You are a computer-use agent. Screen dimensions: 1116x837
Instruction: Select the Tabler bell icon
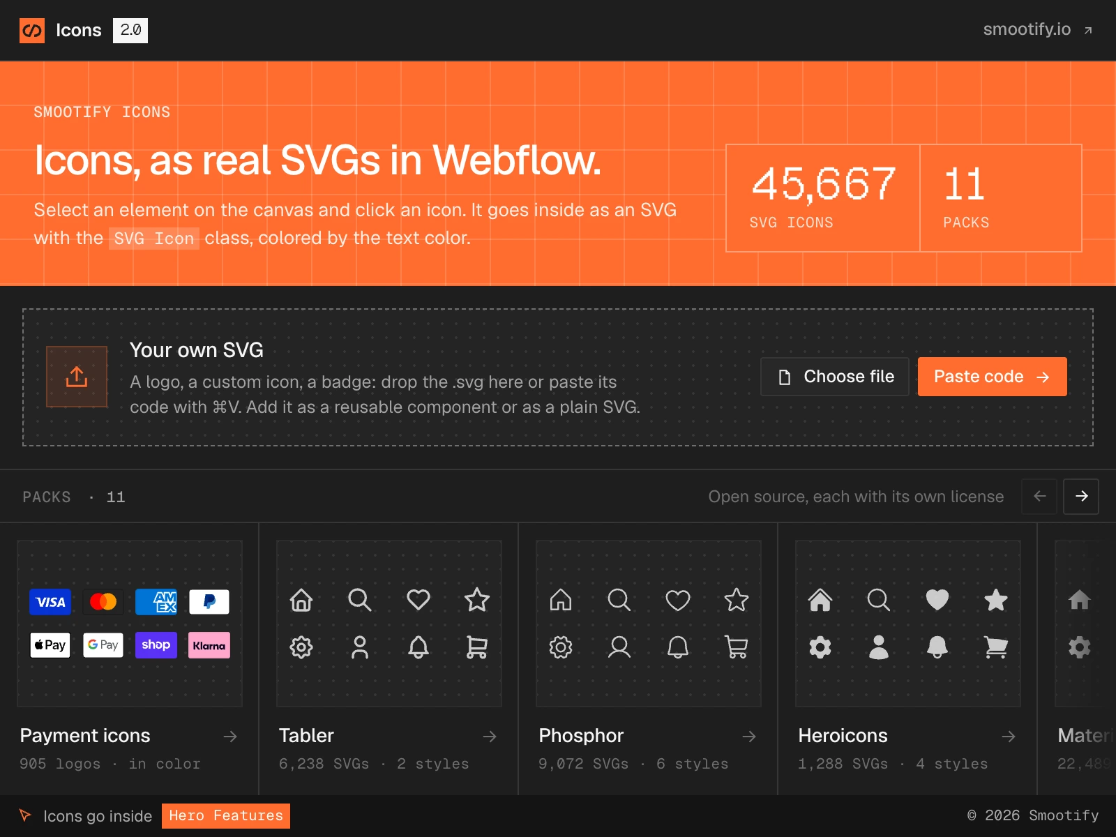(418, 647)
